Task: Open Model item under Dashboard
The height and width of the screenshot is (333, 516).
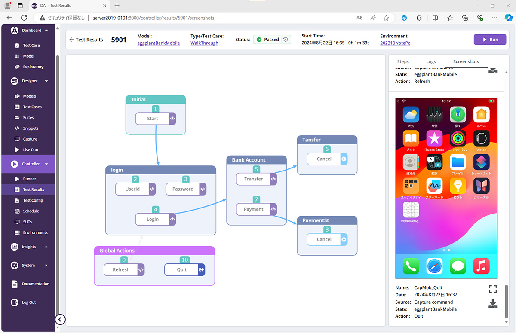Action: click(28, 56)
